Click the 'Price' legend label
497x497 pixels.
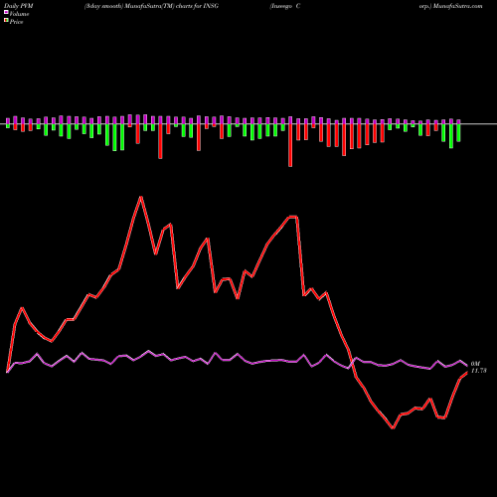click(x=16, y=22)
